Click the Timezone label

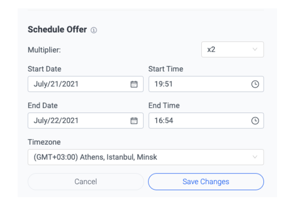44,142
